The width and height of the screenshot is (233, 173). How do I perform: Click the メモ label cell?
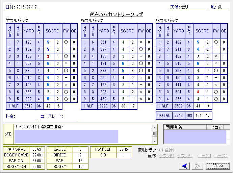click(x=8, y=134)
